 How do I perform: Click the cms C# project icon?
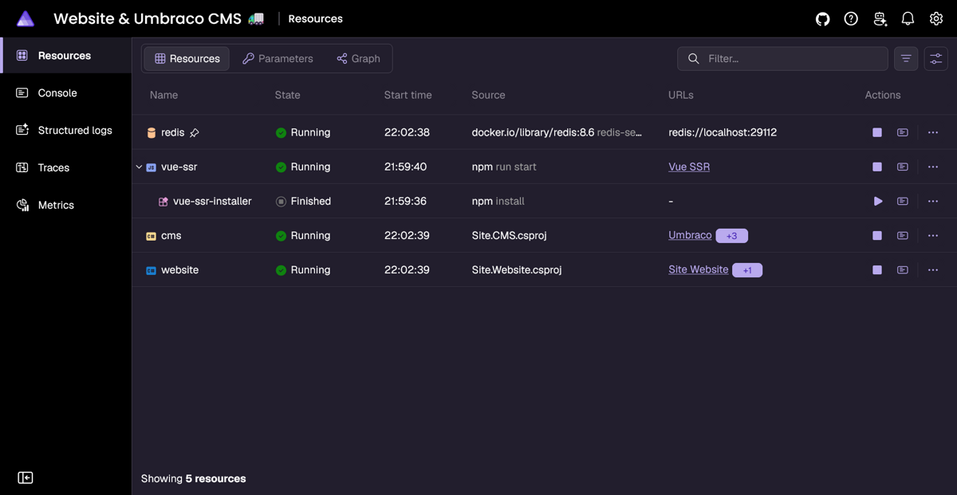point(151,236)
